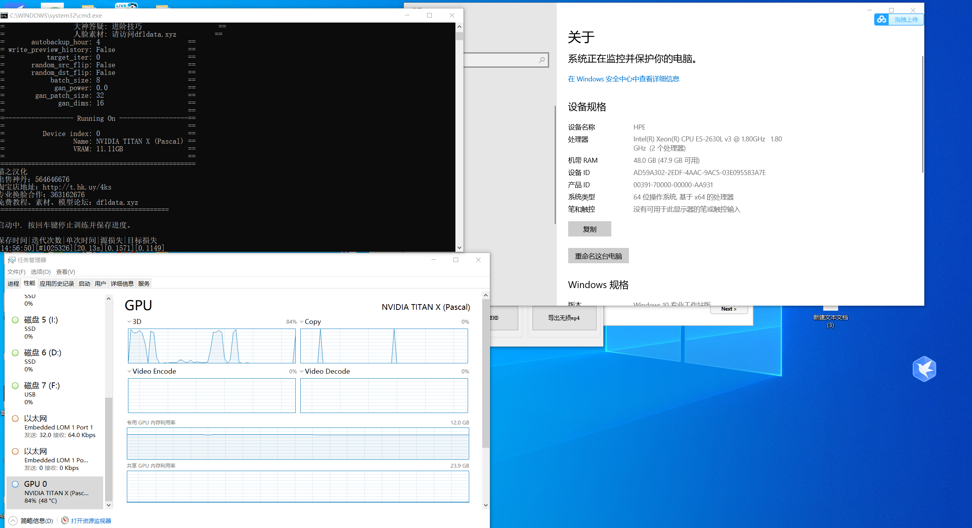This screenshot has width=972, height=528.
Task: Click the 复制 button
Action: (x=589, y=229)
